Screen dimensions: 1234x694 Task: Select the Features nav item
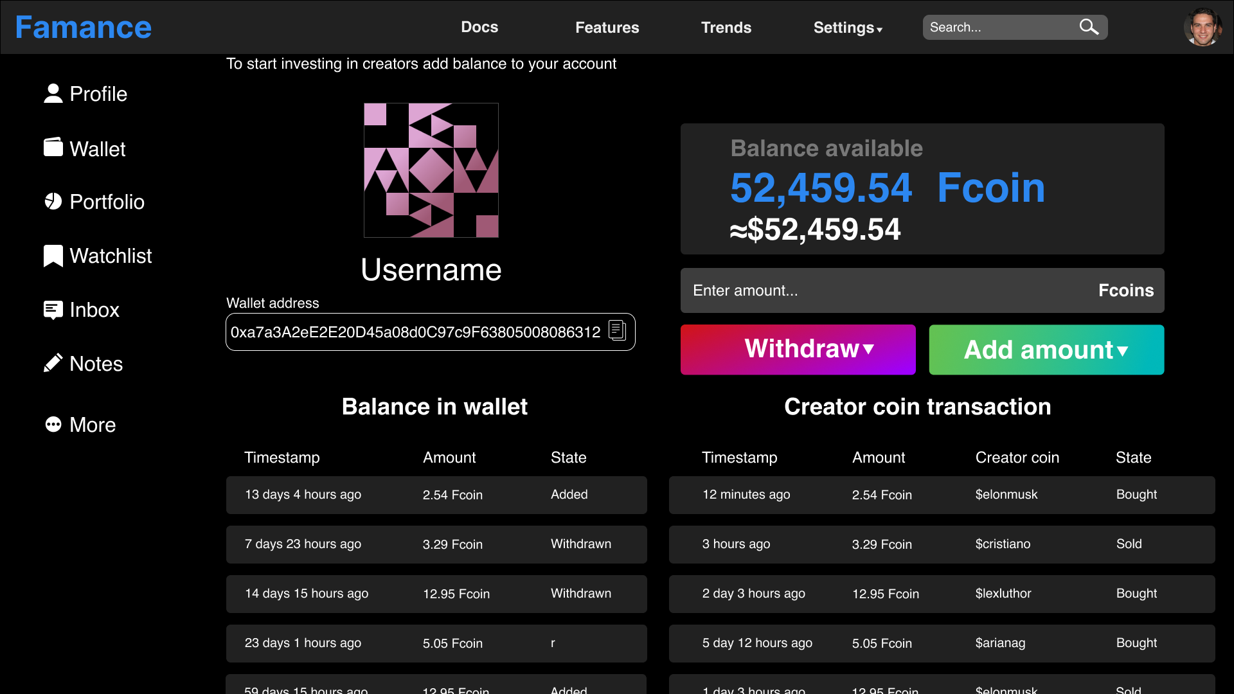[607, 28]
